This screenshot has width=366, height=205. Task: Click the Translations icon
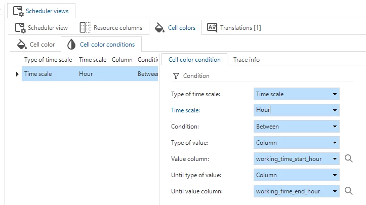point(212,28)
